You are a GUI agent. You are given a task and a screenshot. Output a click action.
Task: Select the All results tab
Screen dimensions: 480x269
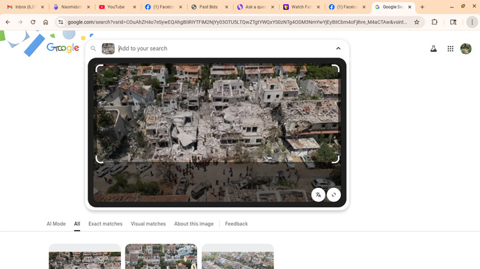(77, 223)
